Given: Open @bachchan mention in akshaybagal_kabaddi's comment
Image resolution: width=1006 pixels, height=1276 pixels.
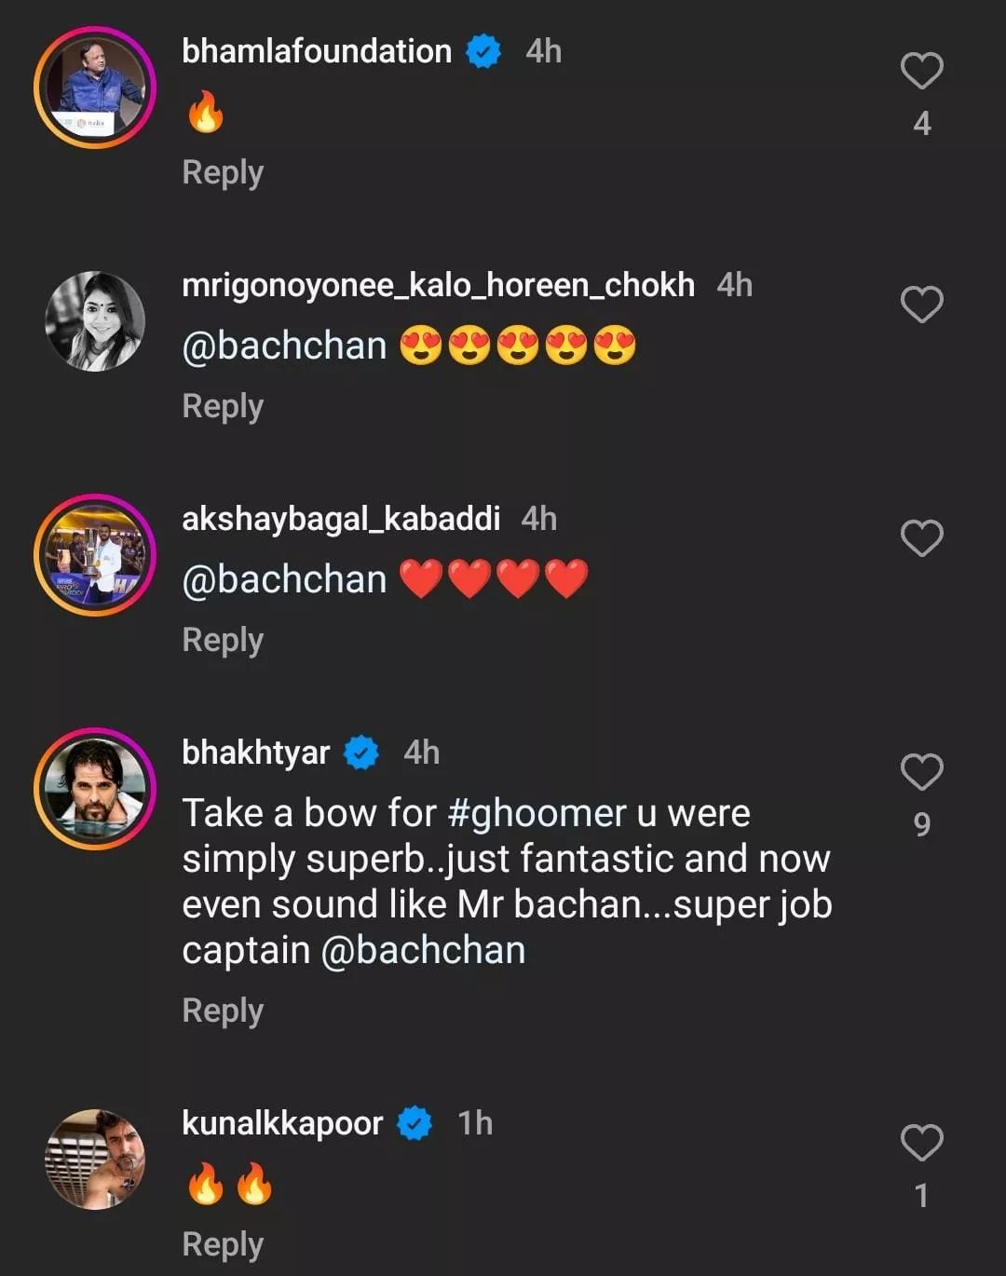Looking at the screenshot, I should pos(284,580).
